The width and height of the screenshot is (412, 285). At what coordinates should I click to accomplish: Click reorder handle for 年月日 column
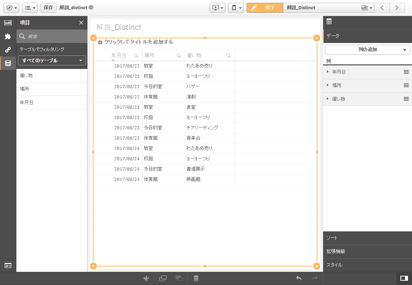click(x=406, y=72)
